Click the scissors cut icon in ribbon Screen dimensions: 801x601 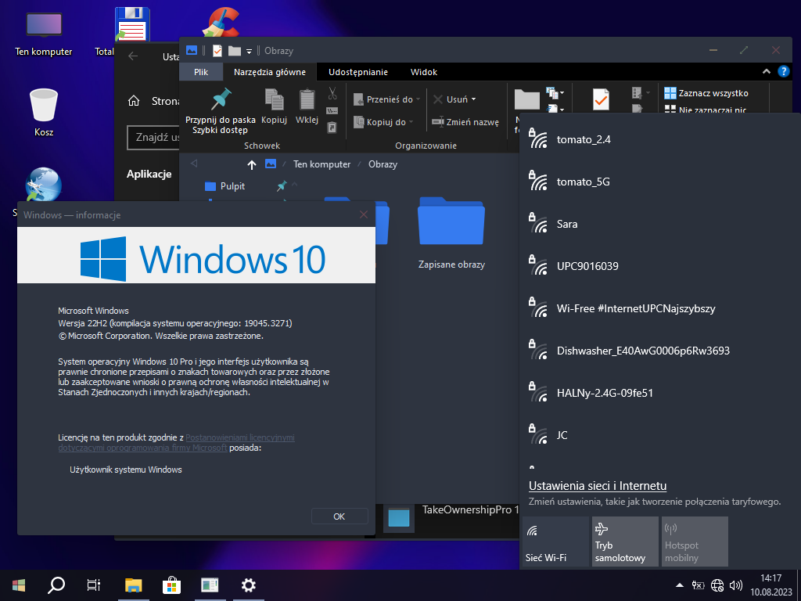click(332, 94)
